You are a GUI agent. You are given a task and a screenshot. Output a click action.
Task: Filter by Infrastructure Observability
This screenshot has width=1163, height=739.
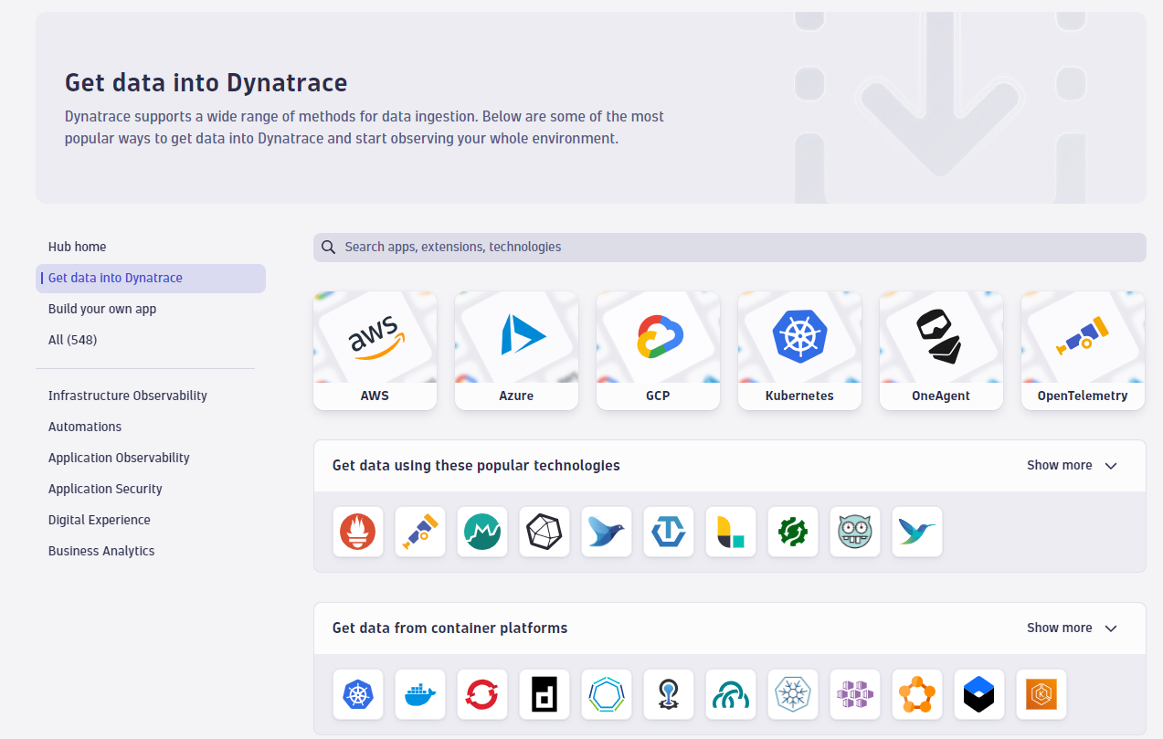tap(128, 396)
